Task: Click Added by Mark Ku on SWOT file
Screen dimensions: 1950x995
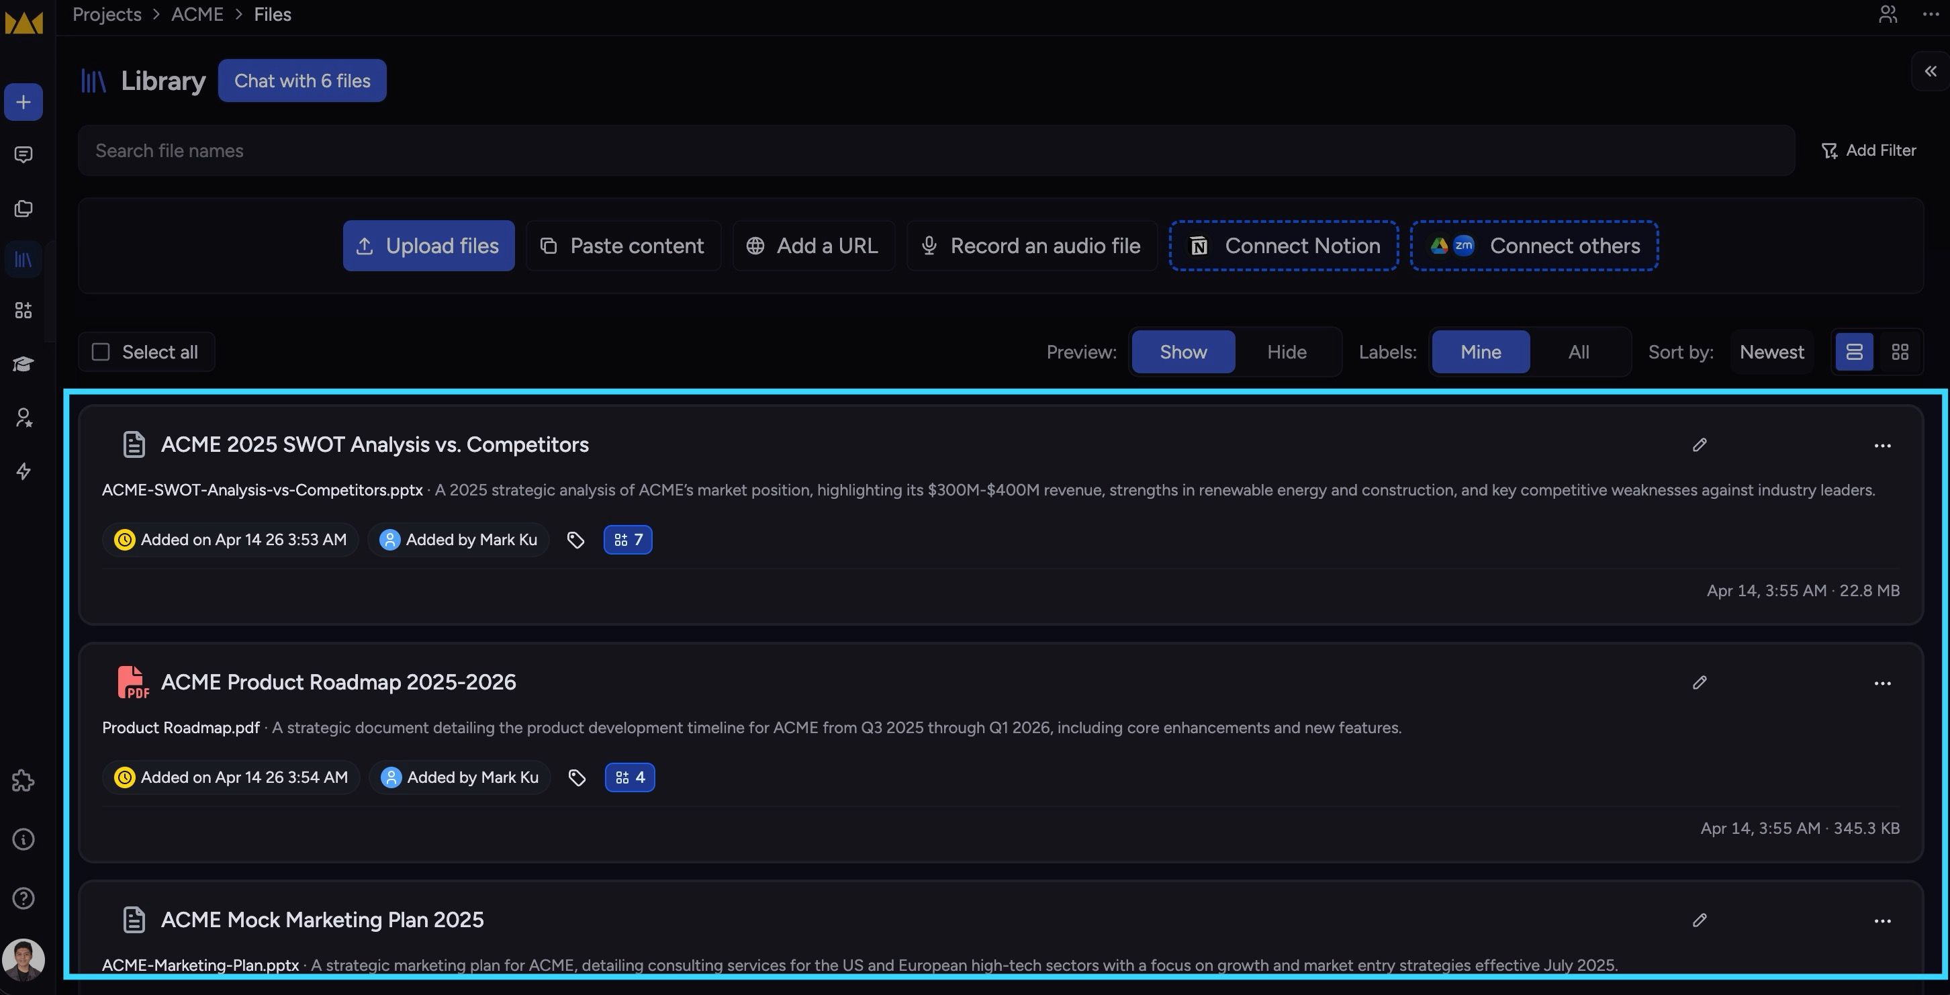Action: (x=458, y=540)
